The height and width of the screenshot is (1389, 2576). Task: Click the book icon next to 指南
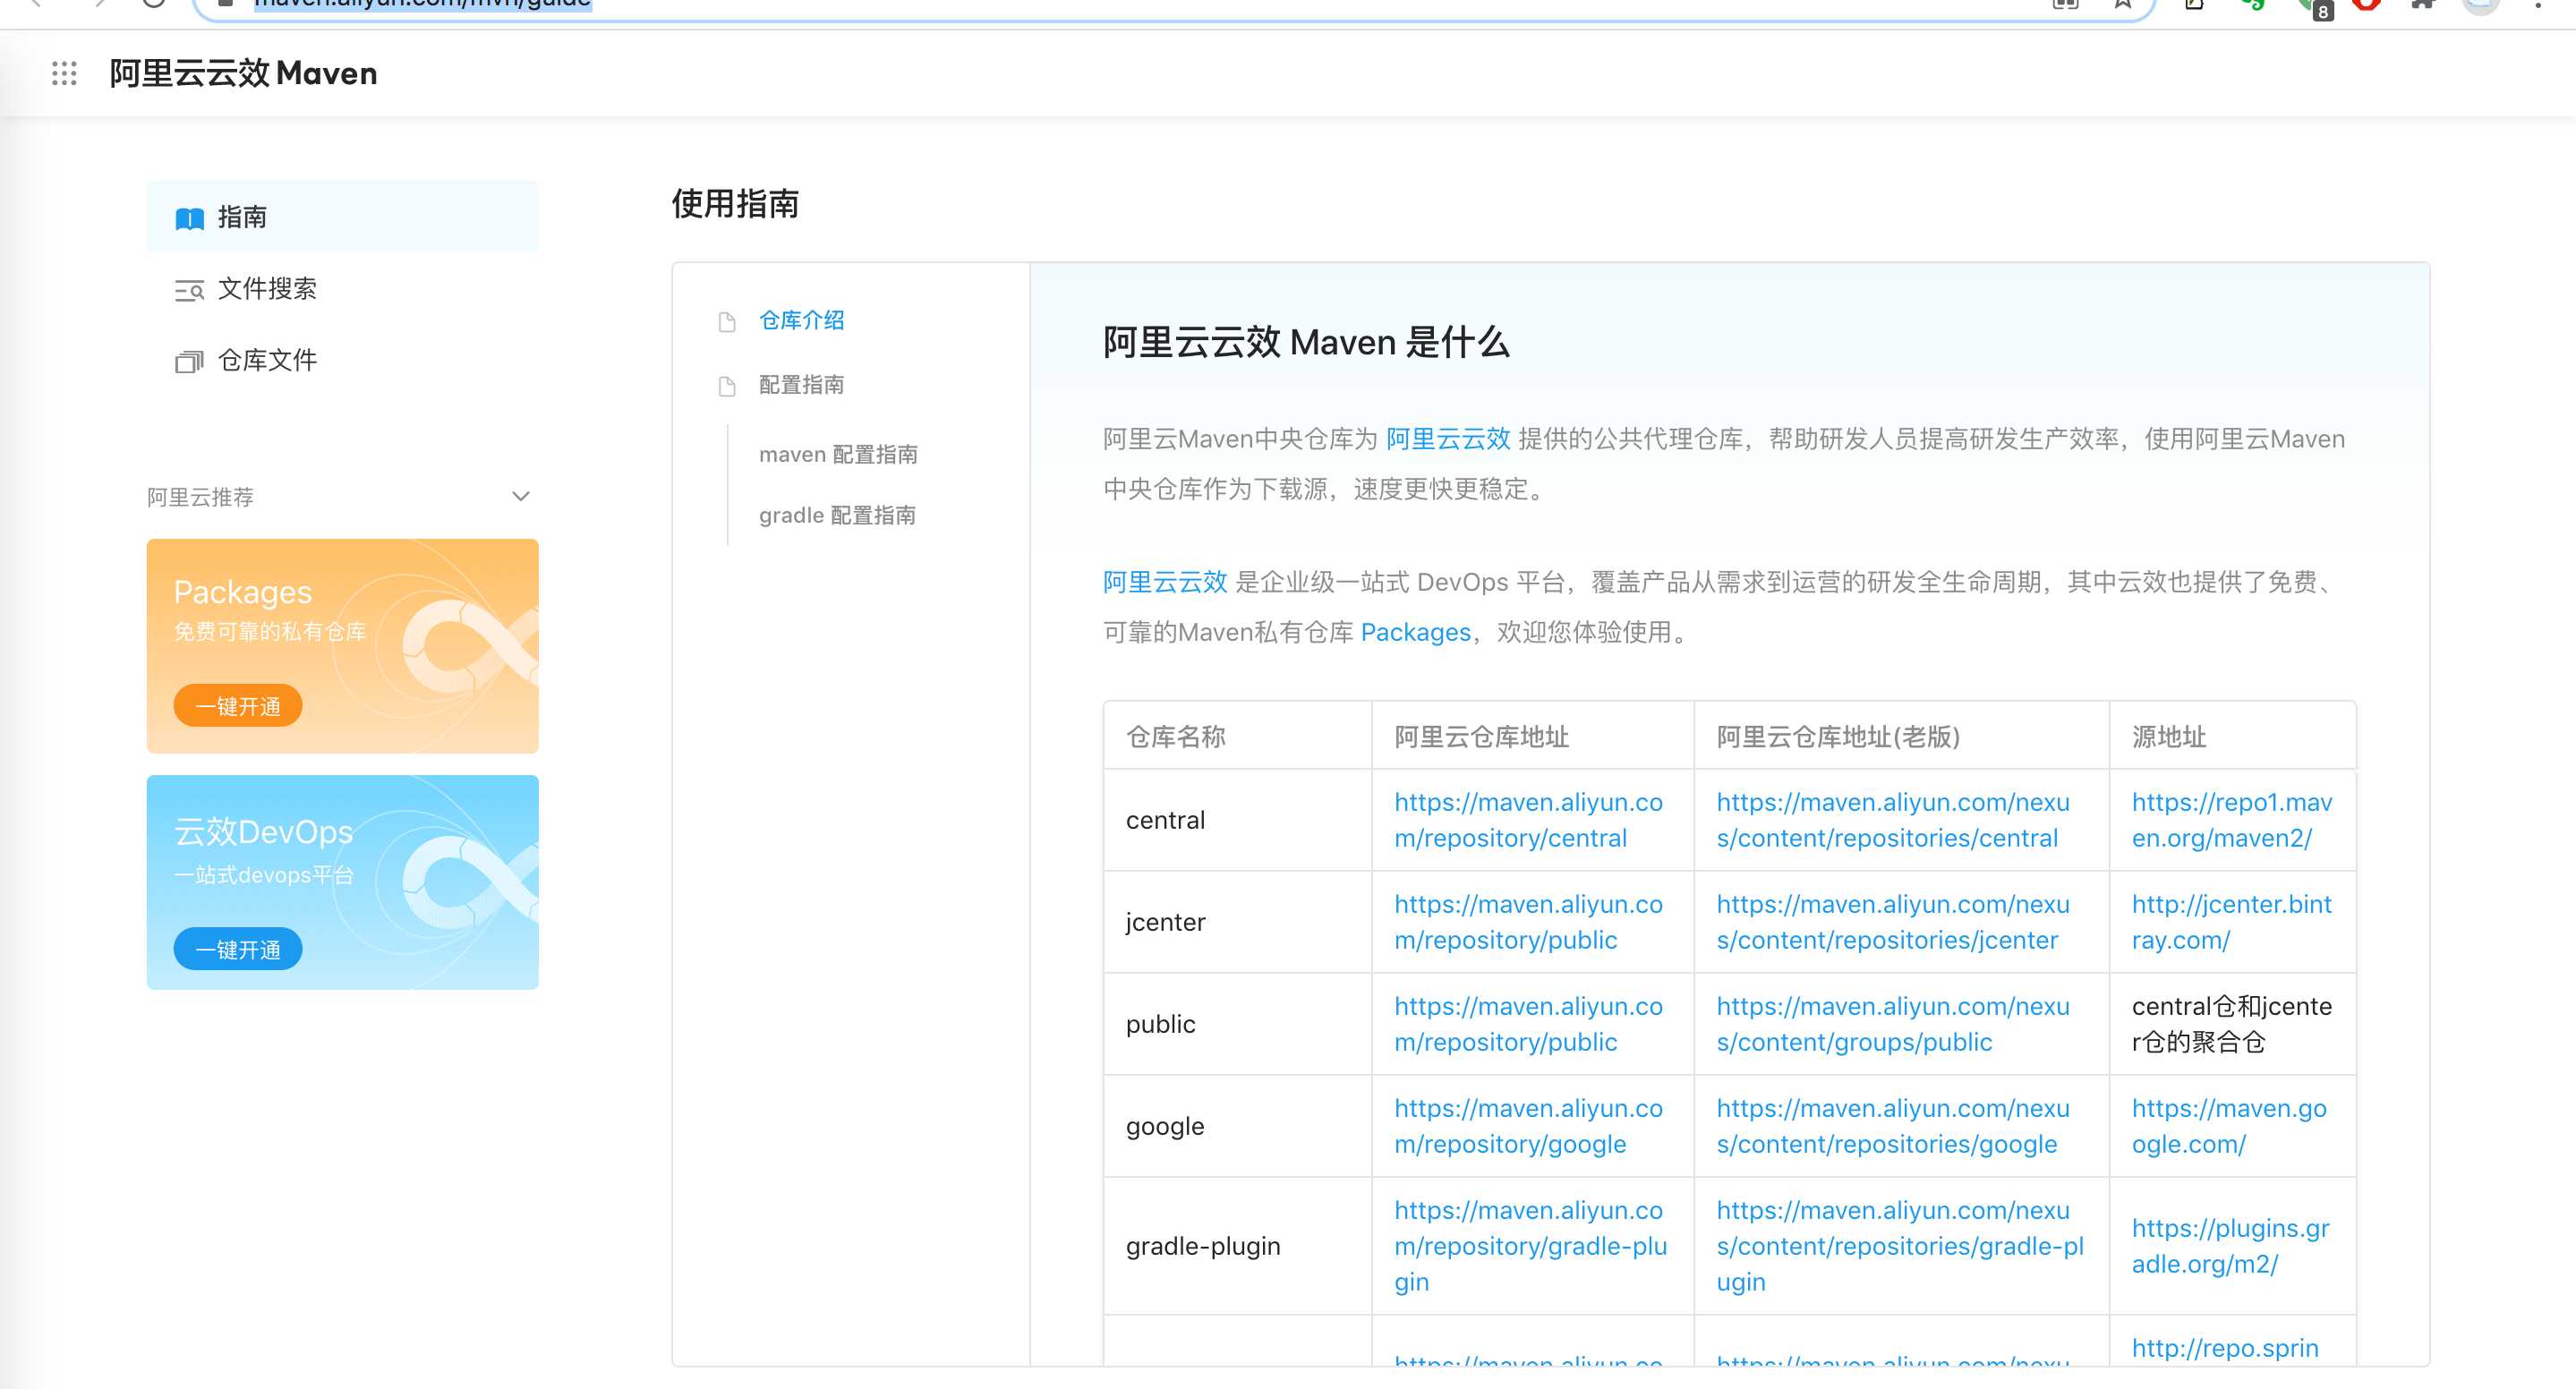[x=189, y=218]
